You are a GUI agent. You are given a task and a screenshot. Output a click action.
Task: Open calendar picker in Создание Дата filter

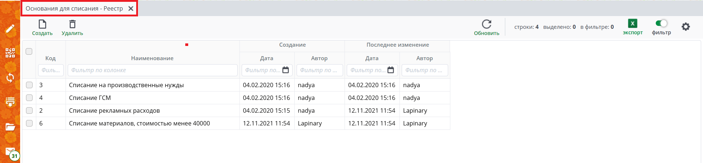point(286,70)
